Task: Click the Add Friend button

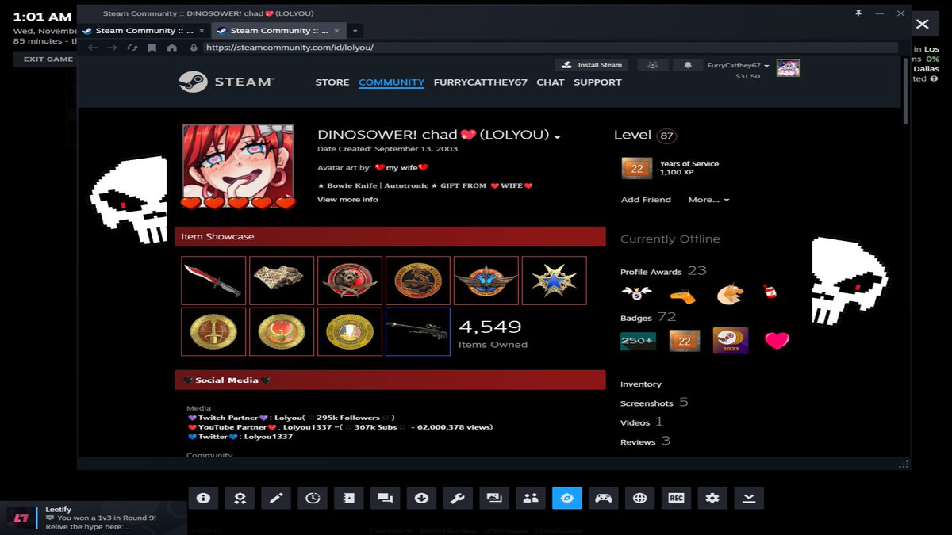Action: (646, 200)
